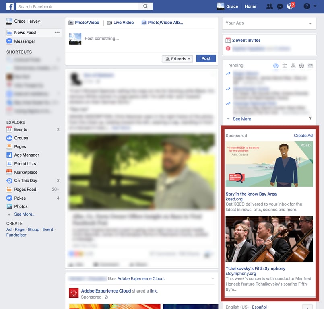Open options chevron on Adobe sponsored post
The image size is (324, 309).
tap(213, 279)
